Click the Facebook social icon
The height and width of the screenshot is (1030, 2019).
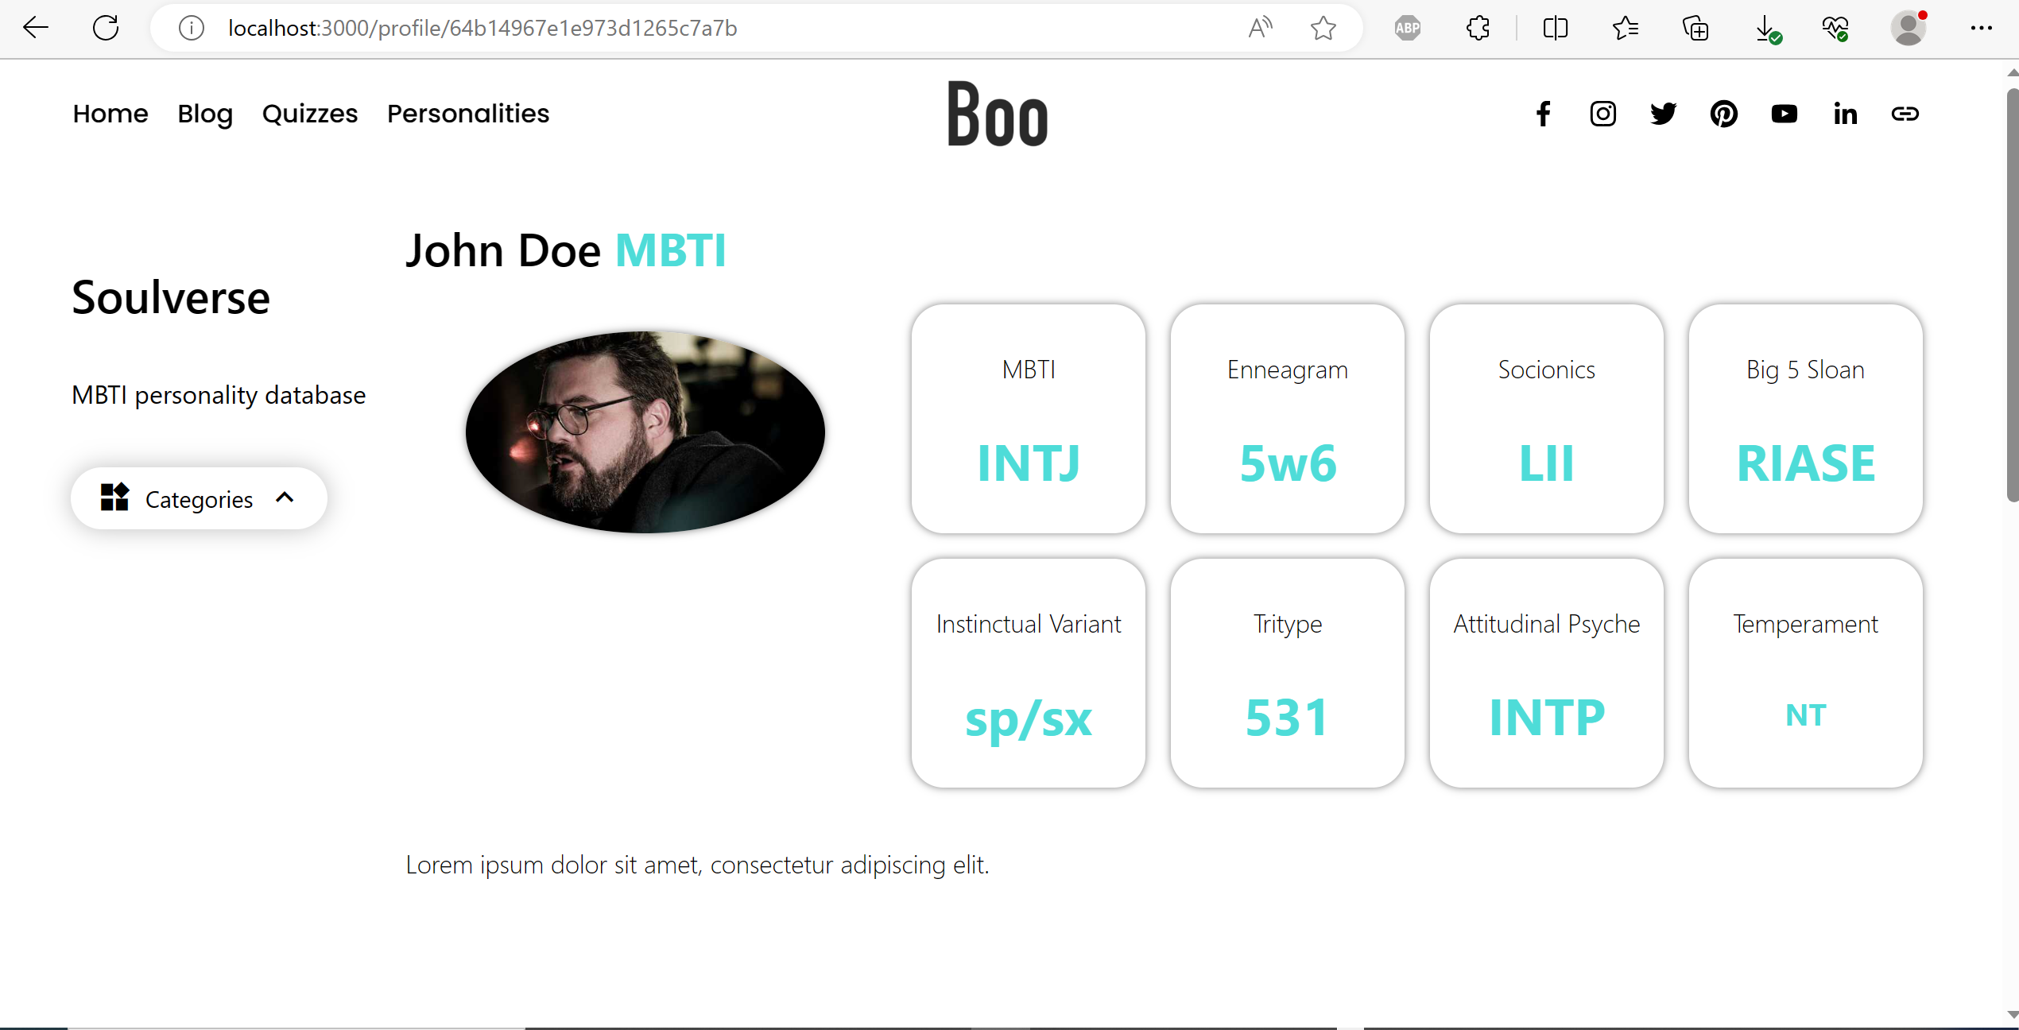pos(1544,113)
